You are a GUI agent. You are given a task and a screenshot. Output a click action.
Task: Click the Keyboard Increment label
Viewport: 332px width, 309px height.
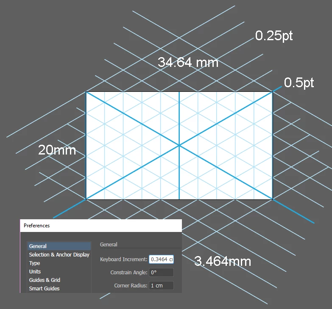click(124, 259)
